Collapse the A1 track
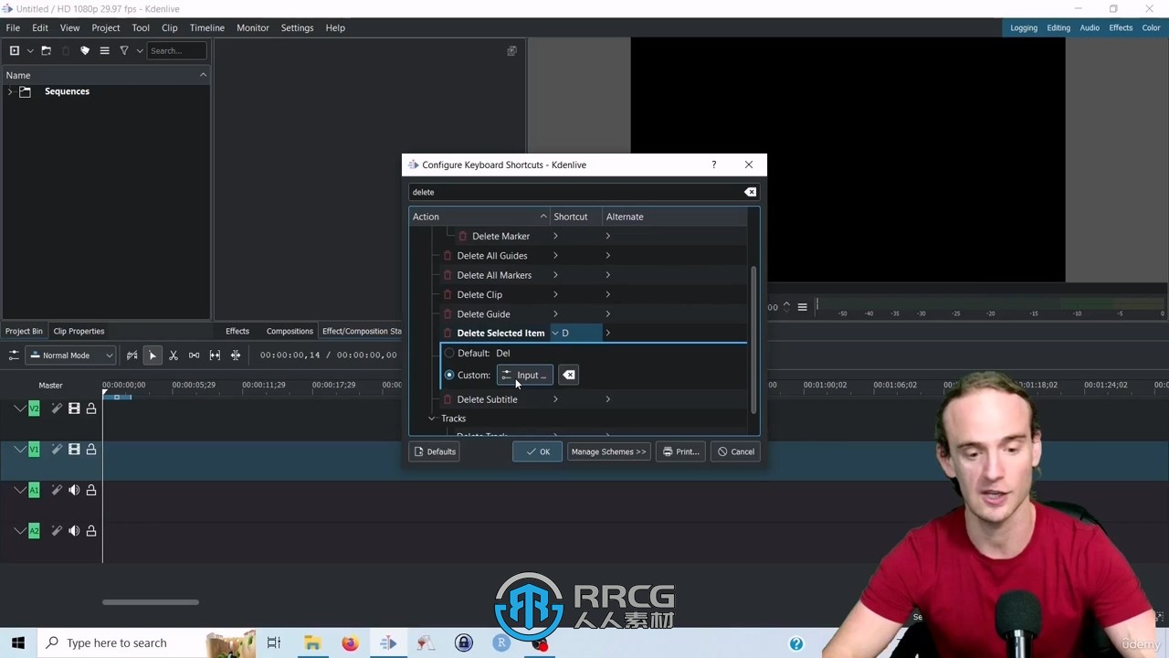This screenshot has width=1169, height=658. [x=18, y=490]
